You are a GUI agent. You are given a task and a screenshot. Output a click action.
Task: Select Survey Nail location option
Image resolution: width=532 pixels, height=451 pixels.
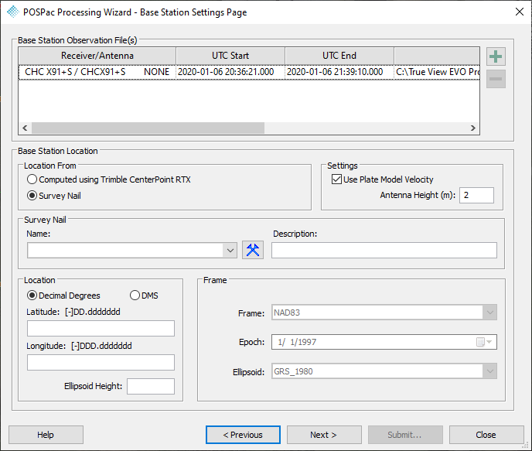(53, 196)
